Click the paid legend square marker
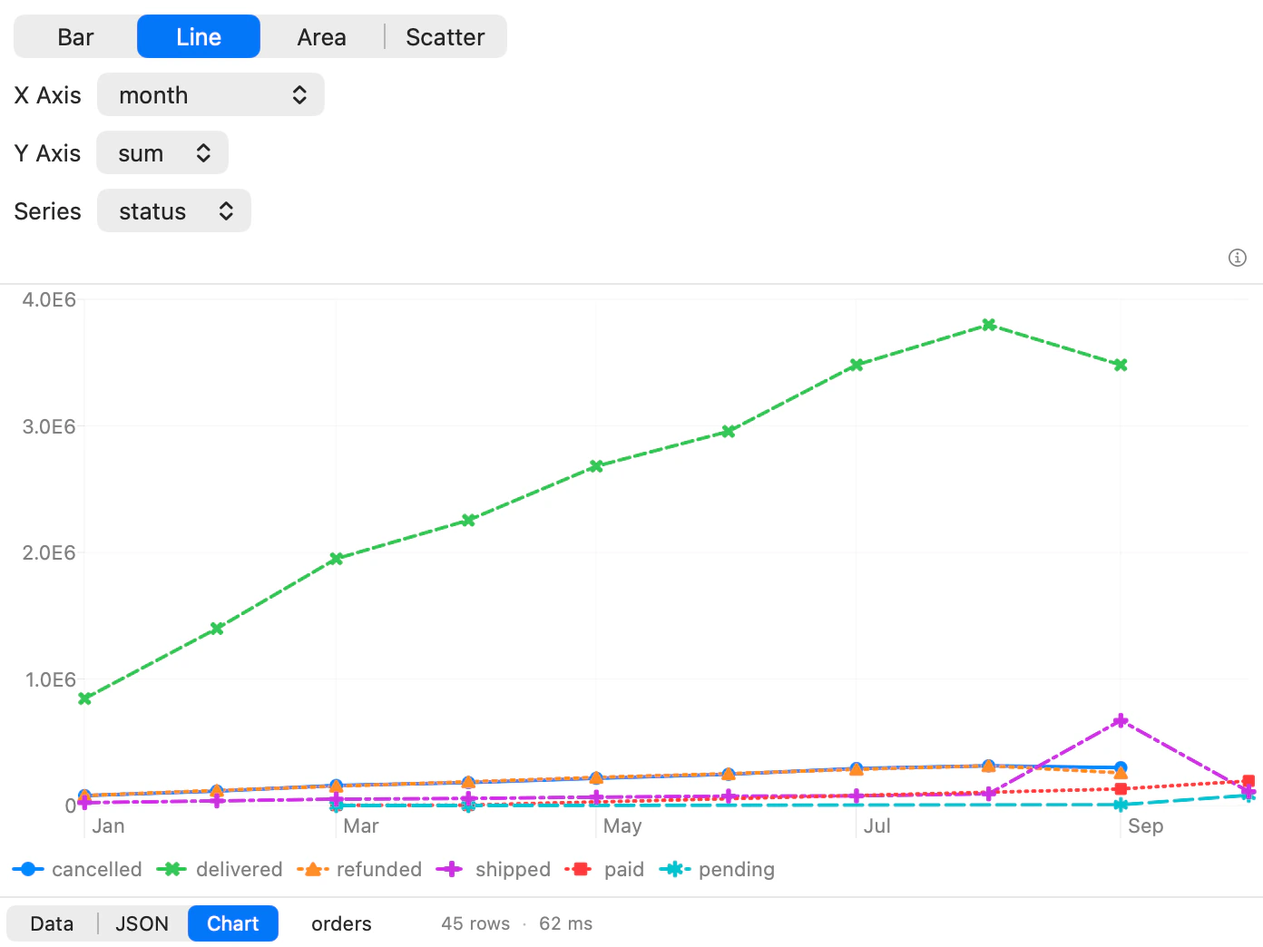The image size is (1263, 947). 581,869
